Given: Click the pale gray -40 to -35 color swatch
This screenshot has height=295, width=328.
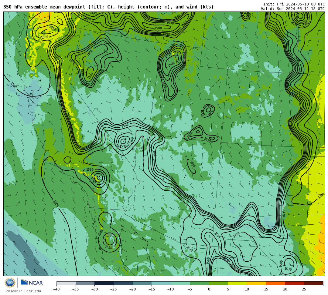Looking at the screenshot, I should click(x=66, y=283).
